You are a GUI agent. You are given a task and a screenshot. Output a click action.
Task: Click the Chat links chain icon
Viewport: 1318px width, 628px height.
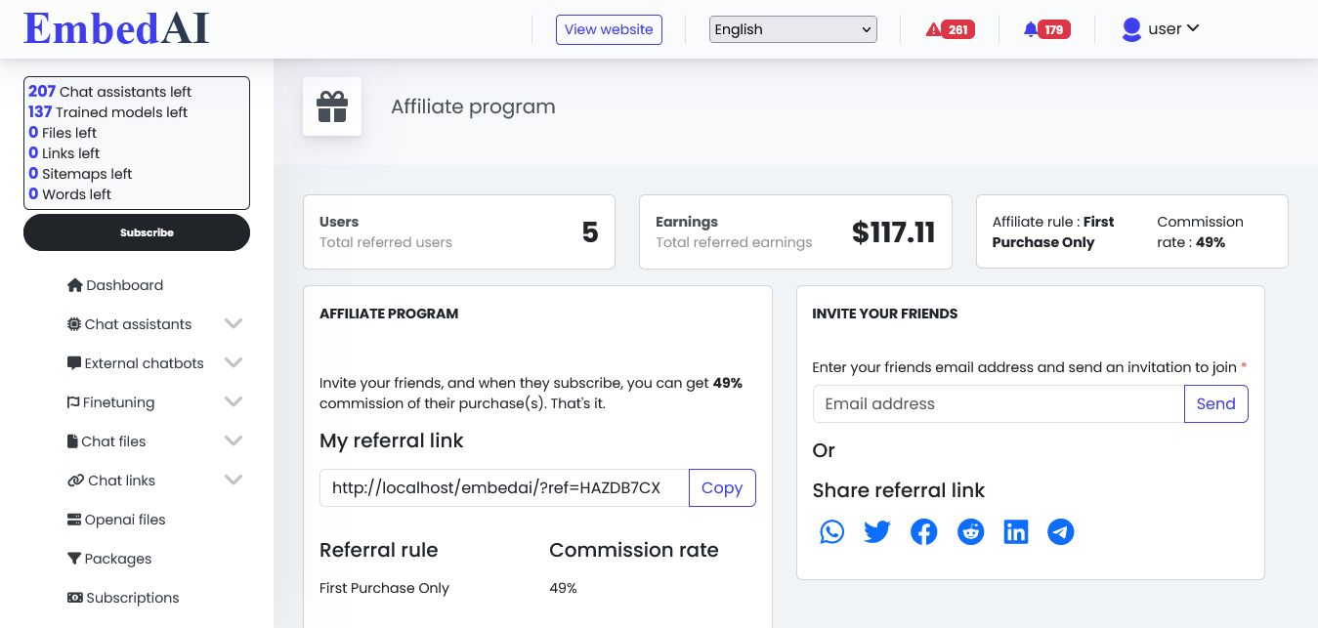click(x=75, y=481)
